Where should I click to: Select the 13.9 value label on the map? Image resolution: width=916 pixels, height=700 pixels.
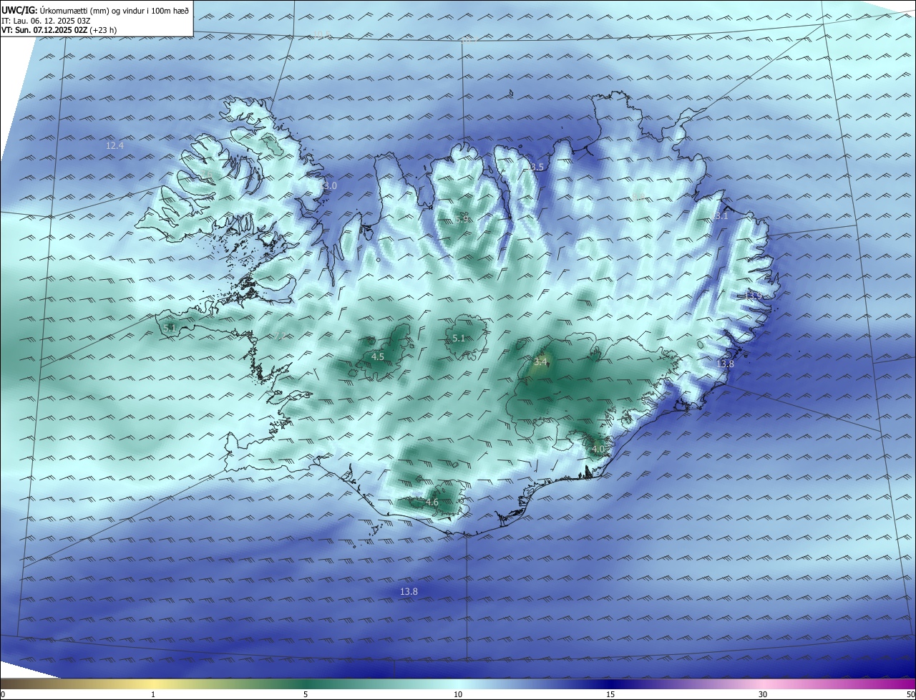point(752,295)
